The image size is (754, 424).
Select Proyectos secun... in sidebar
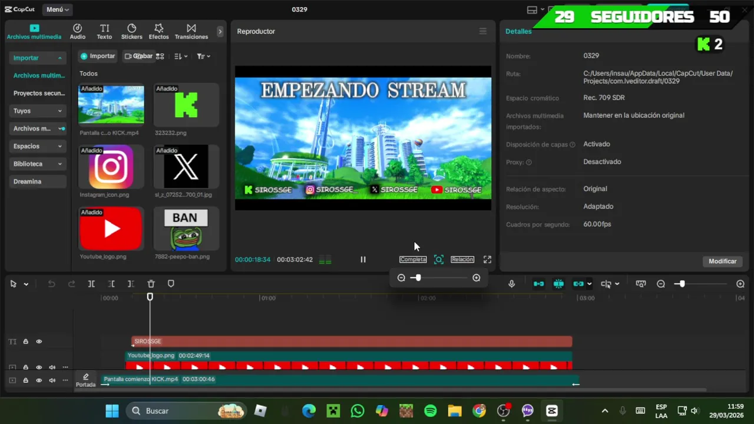pos(38,93)
